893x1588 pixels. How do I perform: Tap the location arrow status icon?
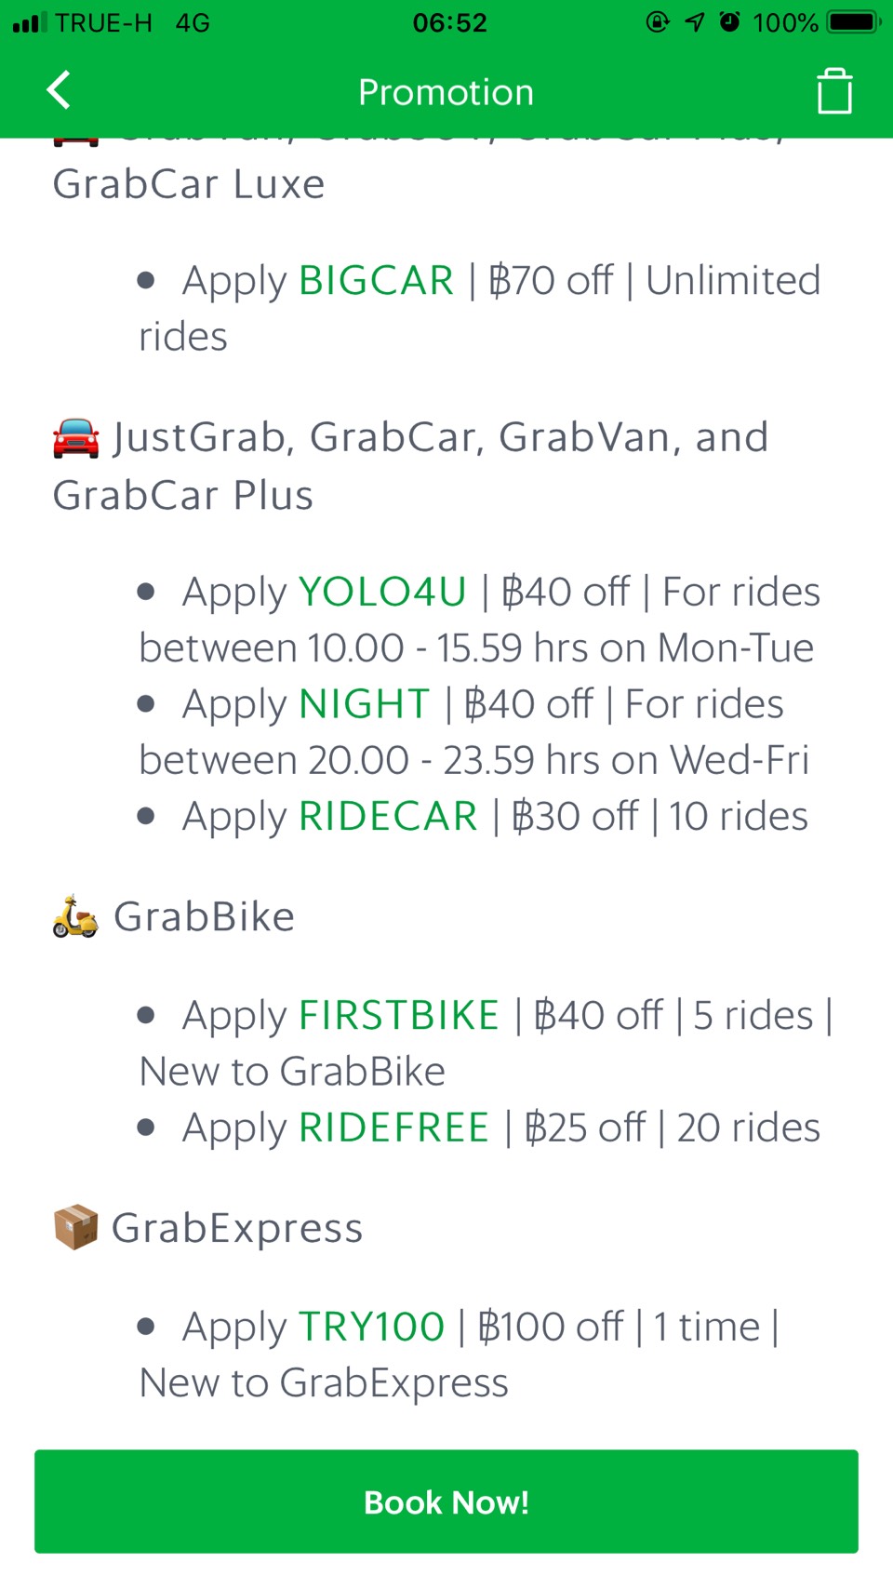[695, 22]
